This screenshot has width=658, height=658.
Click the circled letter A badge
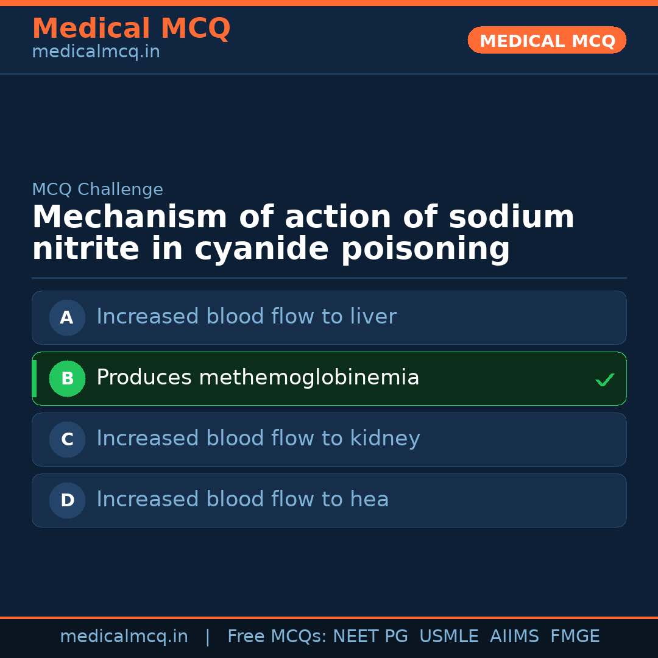point(67,317)
